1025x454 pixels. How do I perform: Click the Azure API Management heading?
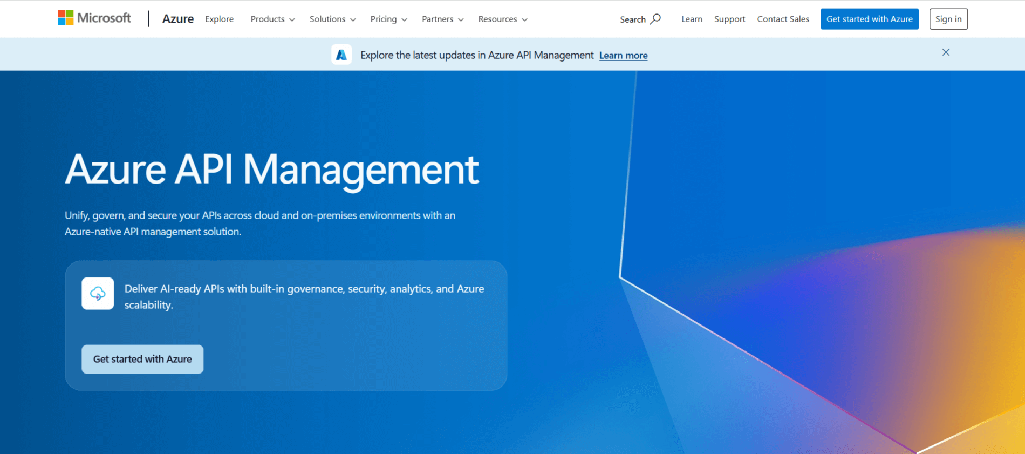(272, 170)
